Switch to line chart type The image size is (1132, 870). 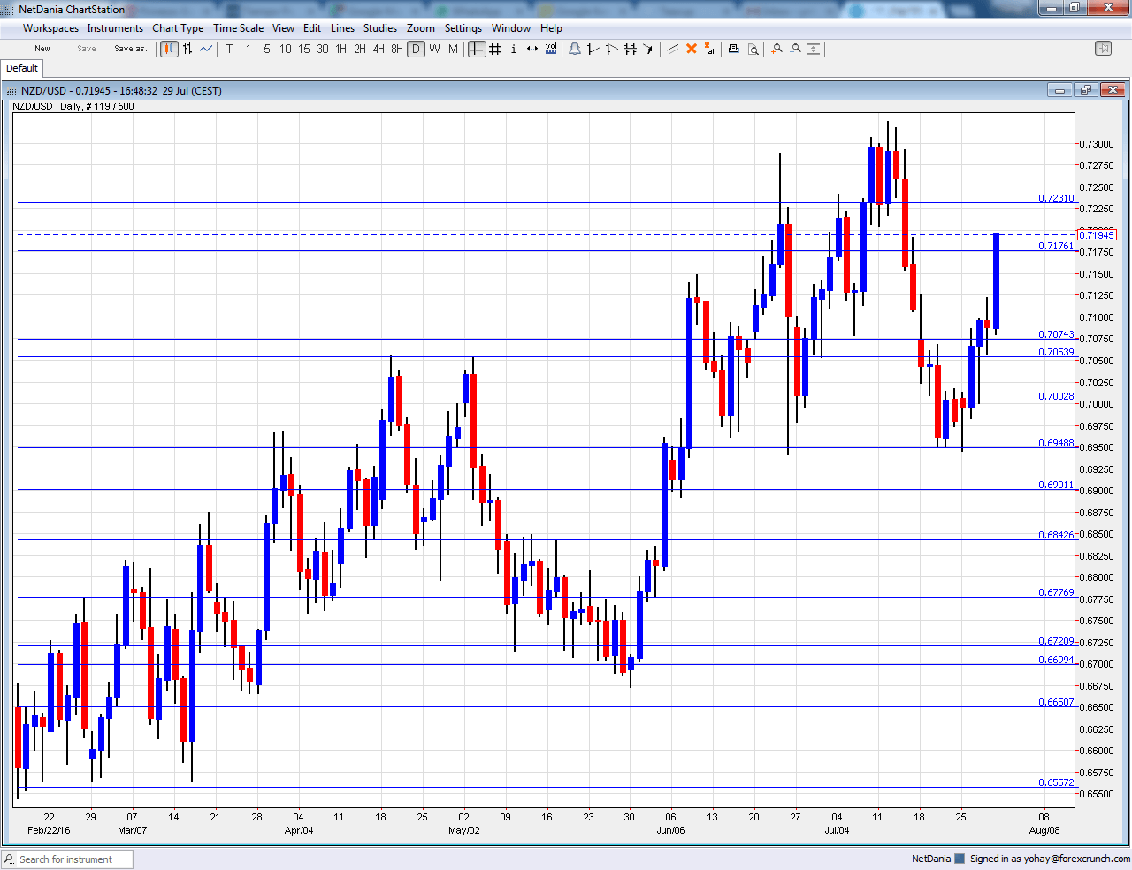(205, 49)
